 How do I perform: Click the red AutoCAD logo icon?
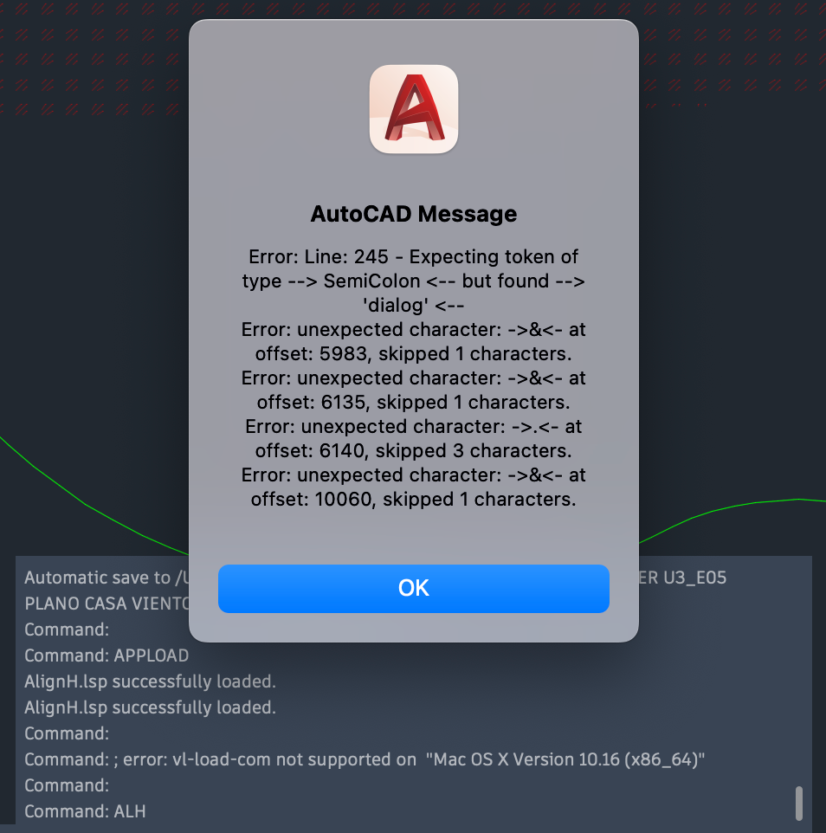click(414, 109)
